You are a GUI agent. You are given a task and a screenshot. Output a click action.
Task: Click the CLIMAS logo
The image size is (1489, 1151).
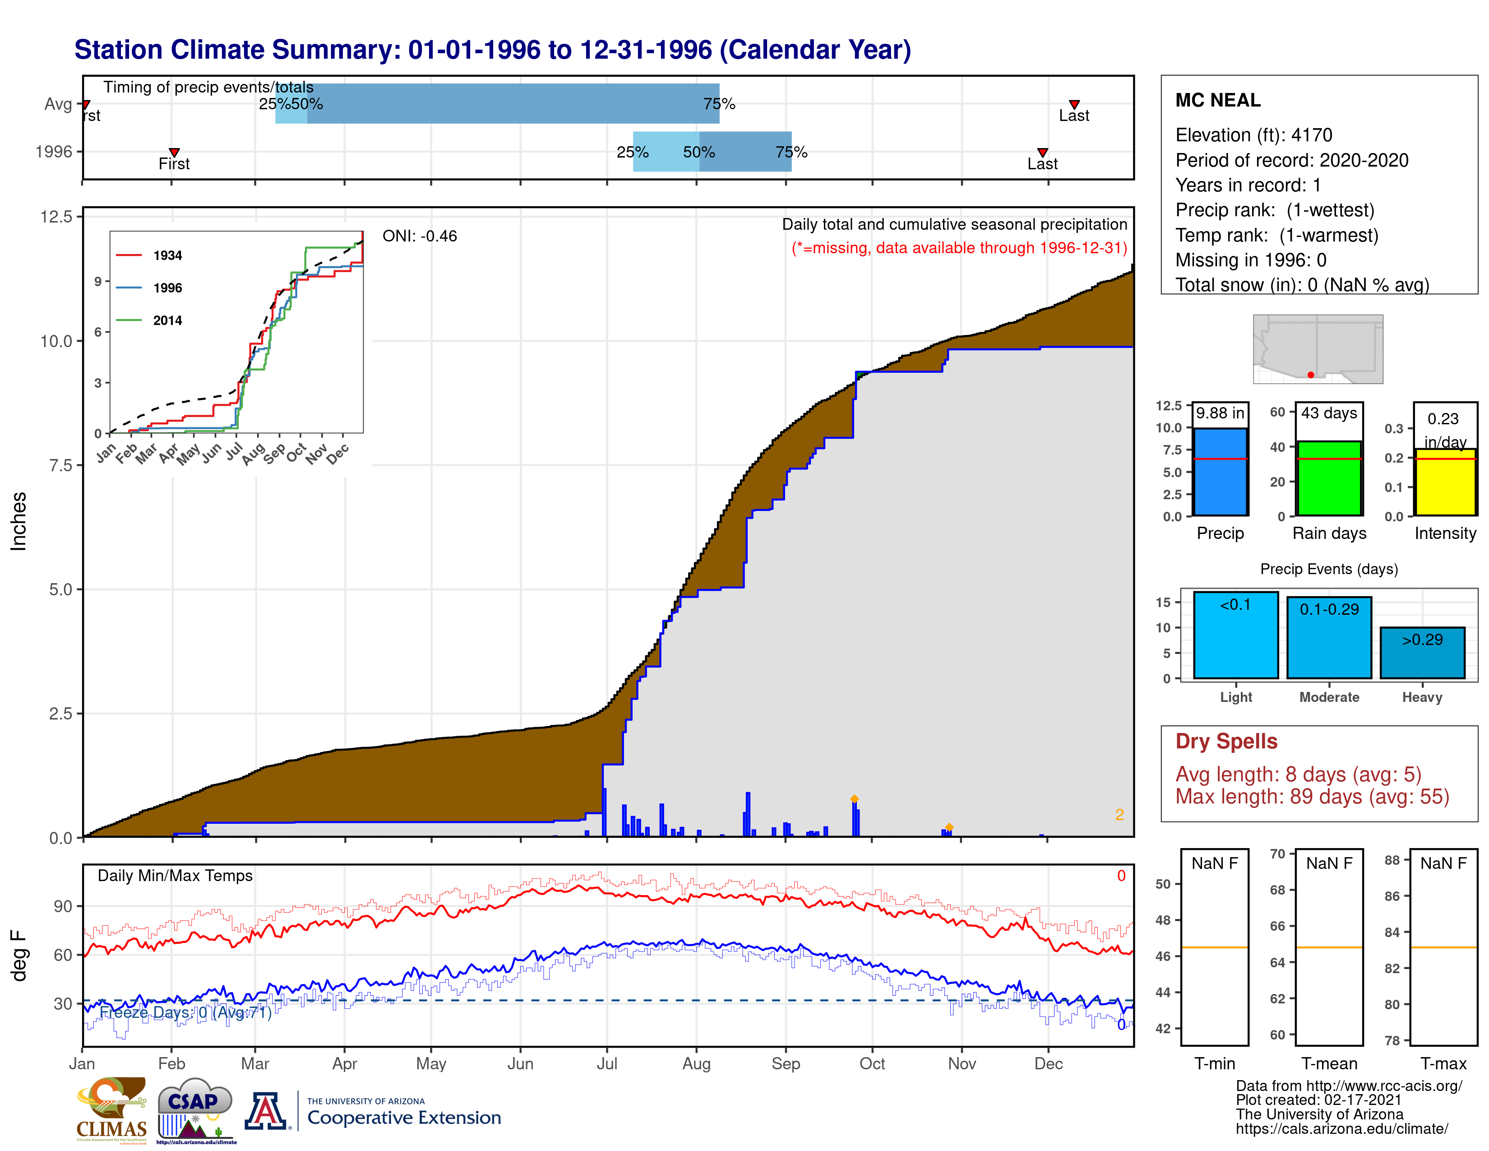[x=111, y=1110]
